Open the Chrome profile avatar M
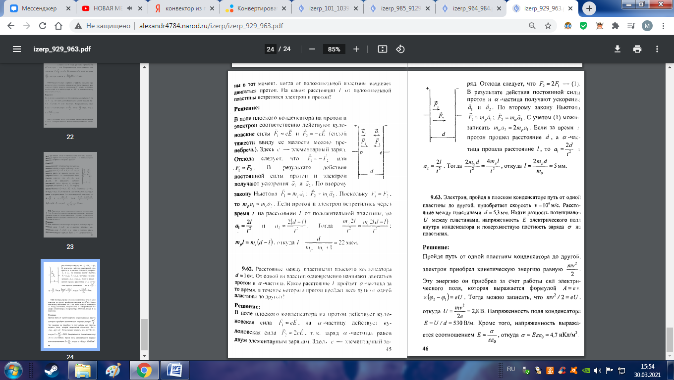The image size is (674, 380). point(647,26)
